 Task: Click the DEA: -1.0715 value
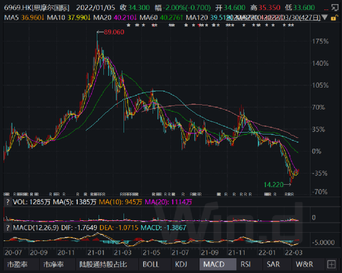click(x=119, y=228)
